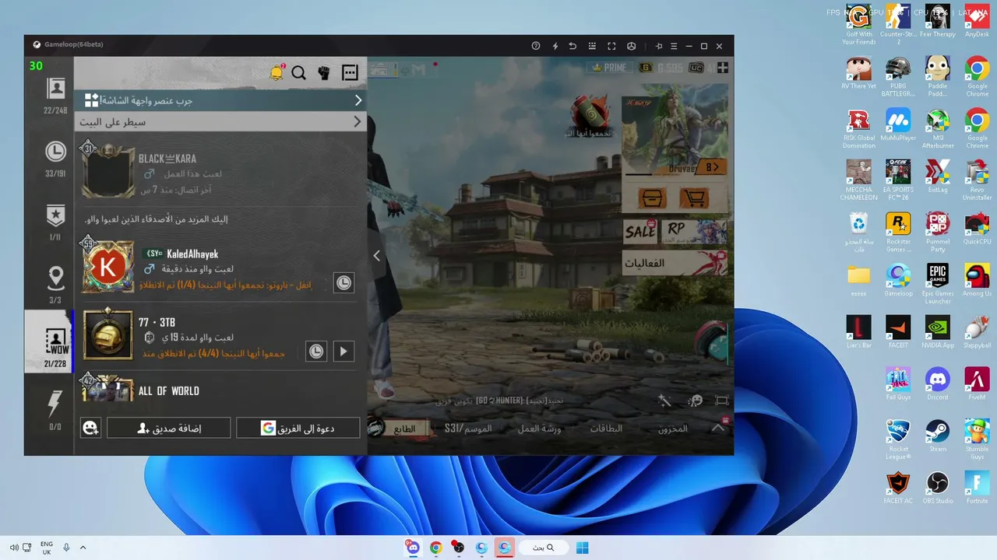Click the 'إضافة صديق' add friend button

click(169, 428)
